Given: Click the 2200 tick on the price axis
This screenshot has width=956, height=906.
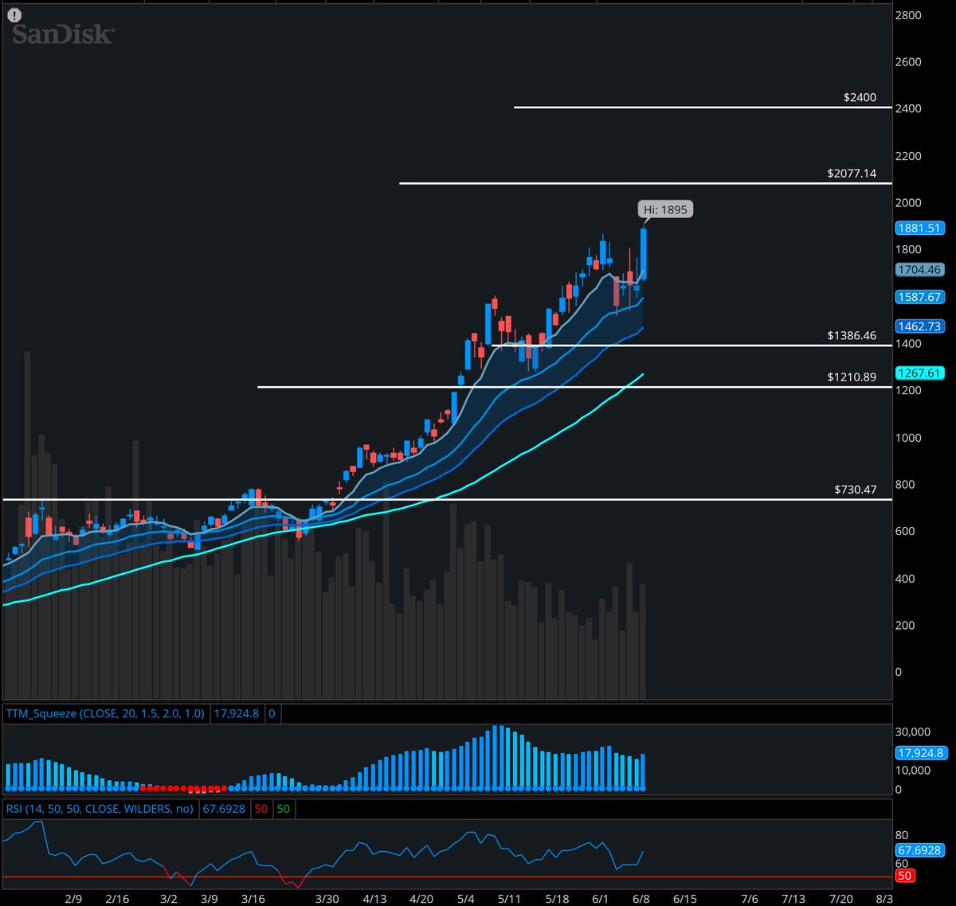Looking at the screenshot, I should (x=908, y=156).
